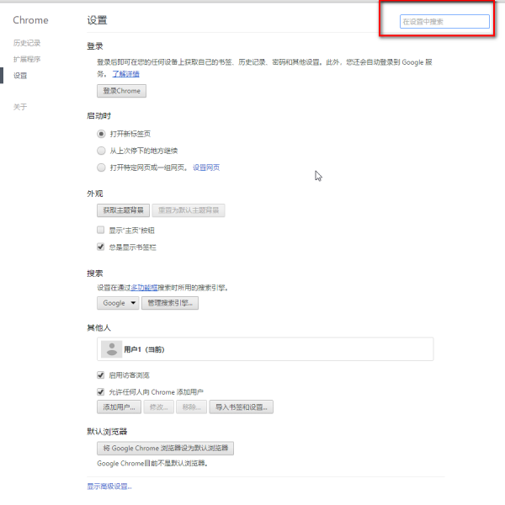Viewport: 505px width, 505px height.
Task: Click the 登录Chrome button
Action: (121, 91)
